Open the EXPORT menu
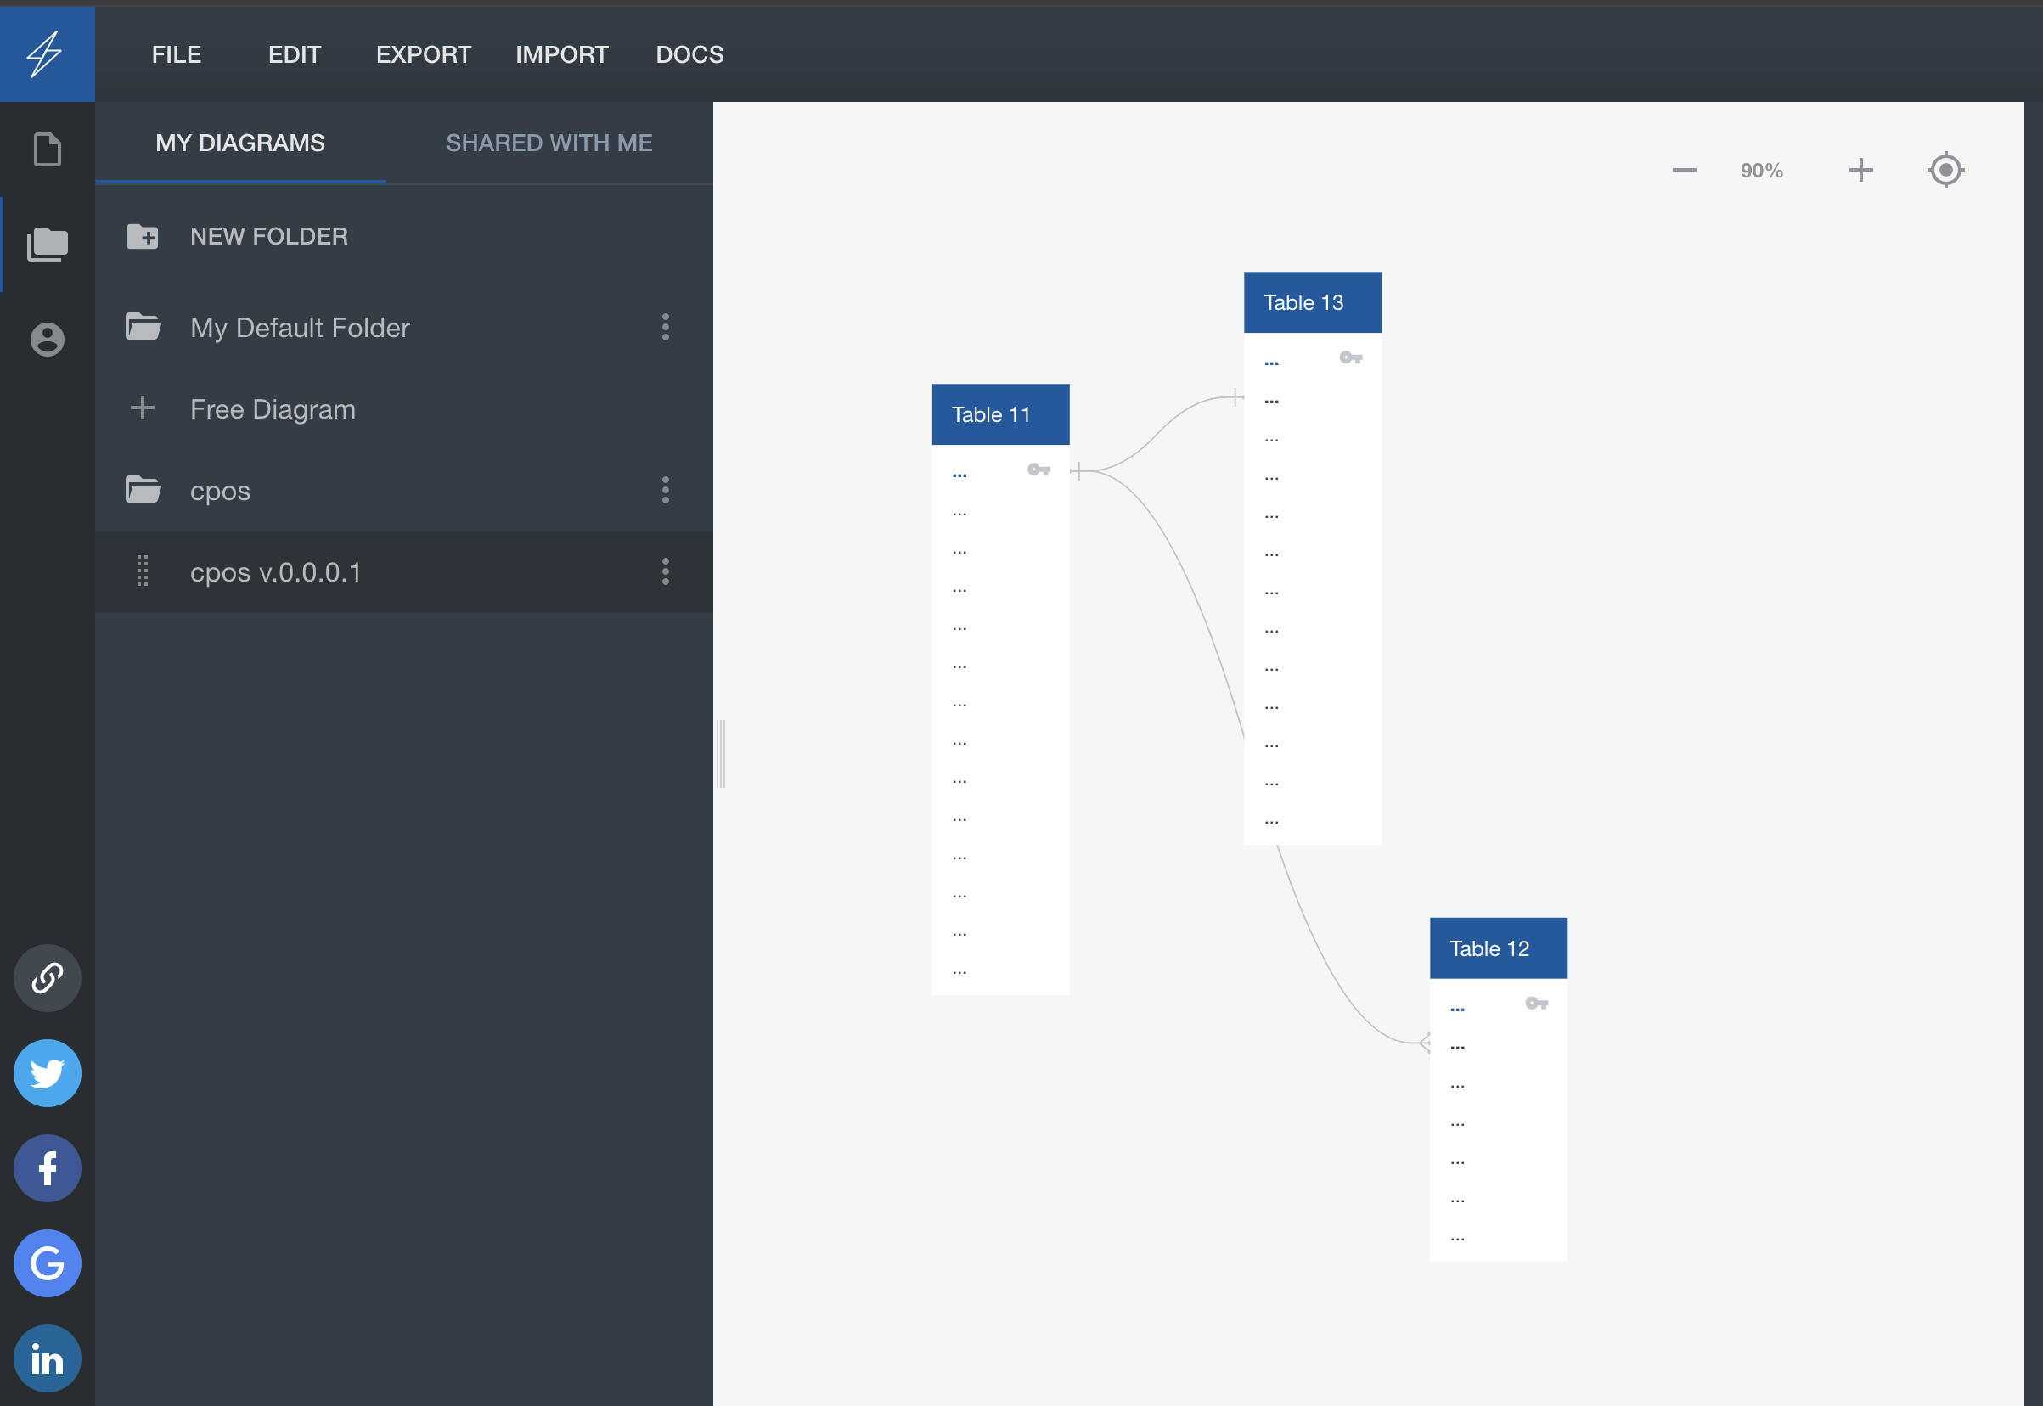Image resolution: width=2043 pixels, height=1406 pixels. 423,54
